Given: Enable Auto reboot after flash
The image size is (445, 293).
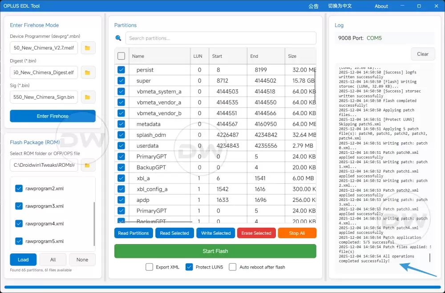Looking at the screenshot, I should coord(231,267).
